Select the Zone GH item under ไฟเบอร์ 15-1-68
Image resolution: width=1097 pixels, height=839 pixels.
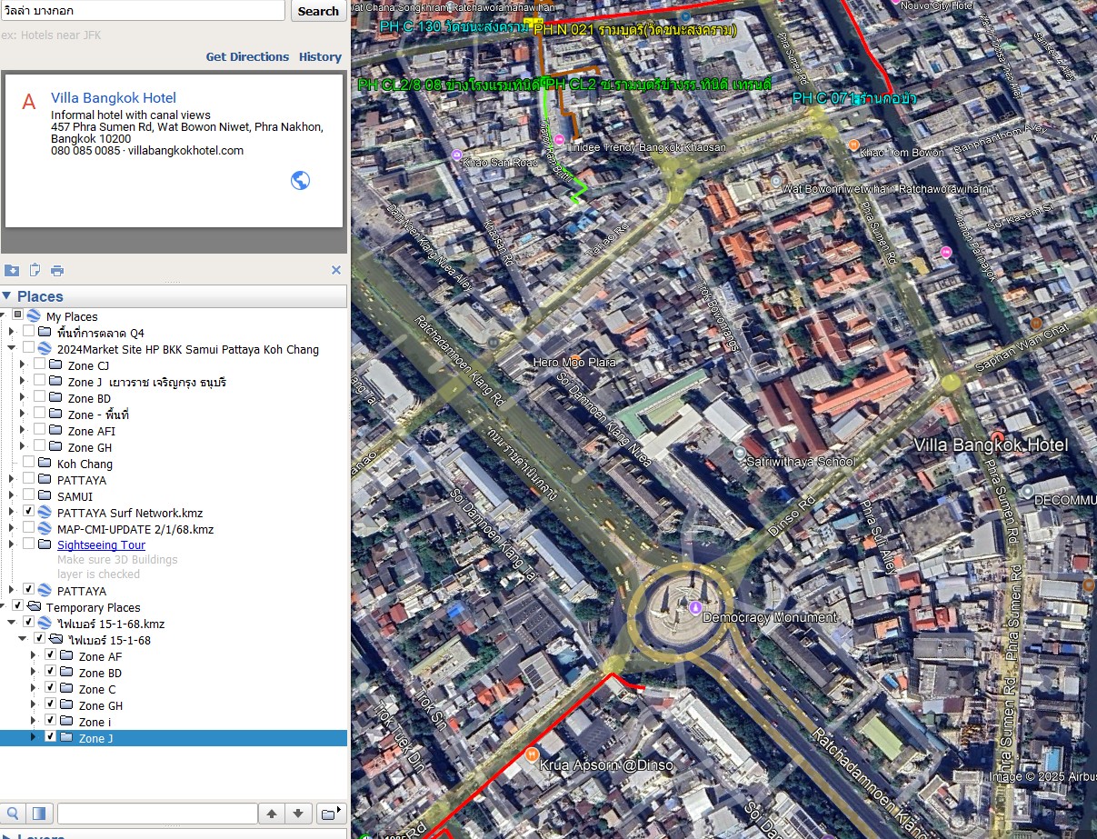(x=100, y=705)
